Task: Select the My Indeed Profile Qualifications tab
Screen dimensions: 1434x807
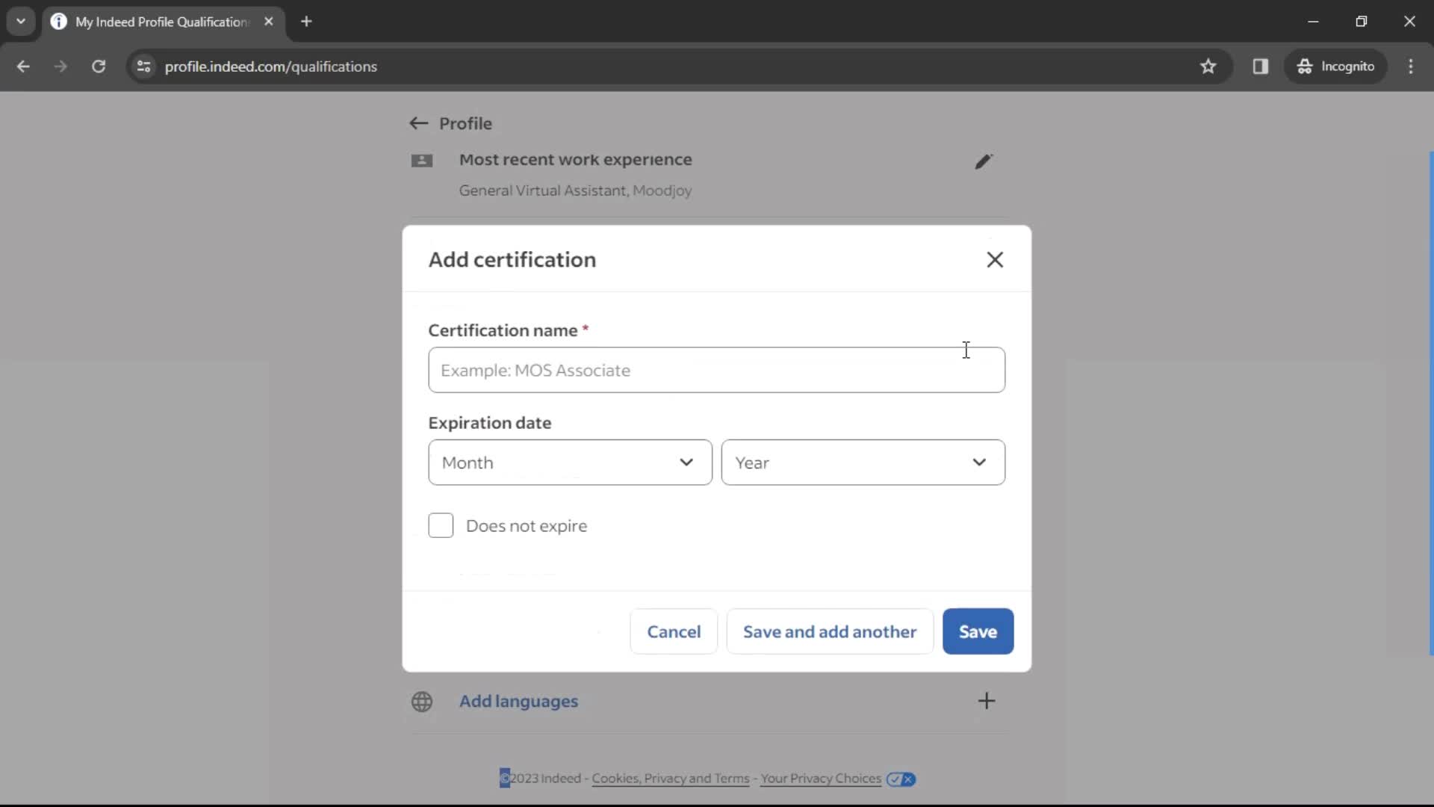Action: pyautogui.click(x=161, y=21)
